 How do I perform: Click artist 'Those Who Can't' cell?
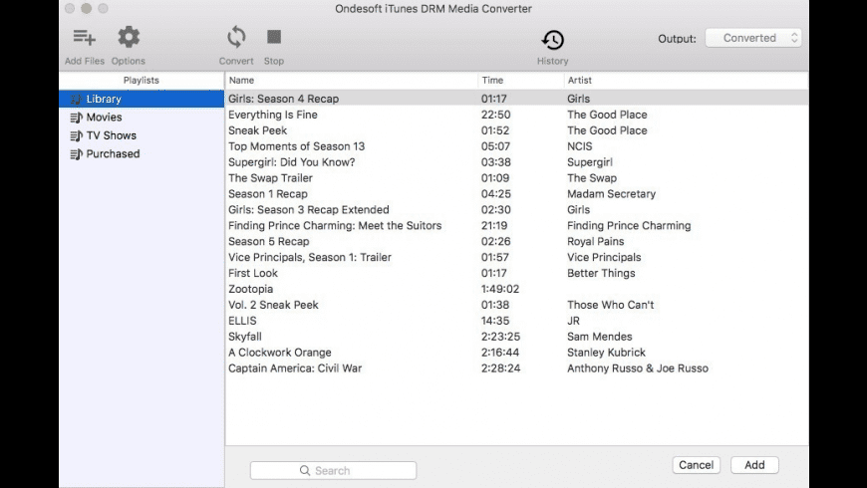click(611, 305)
